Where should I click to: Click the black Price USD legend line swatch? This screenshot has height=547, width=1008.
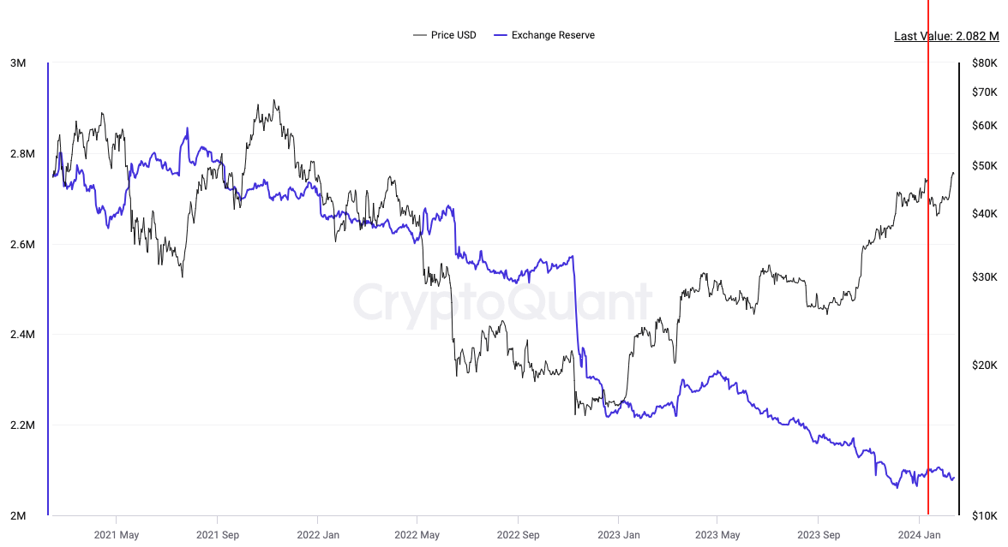coord(419,35)
